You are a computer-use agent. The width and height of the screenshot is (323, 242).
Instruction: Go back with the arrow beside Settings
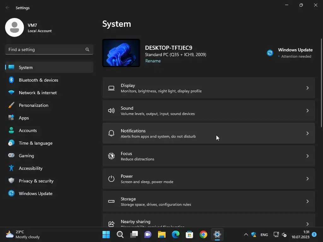[8, 8]
